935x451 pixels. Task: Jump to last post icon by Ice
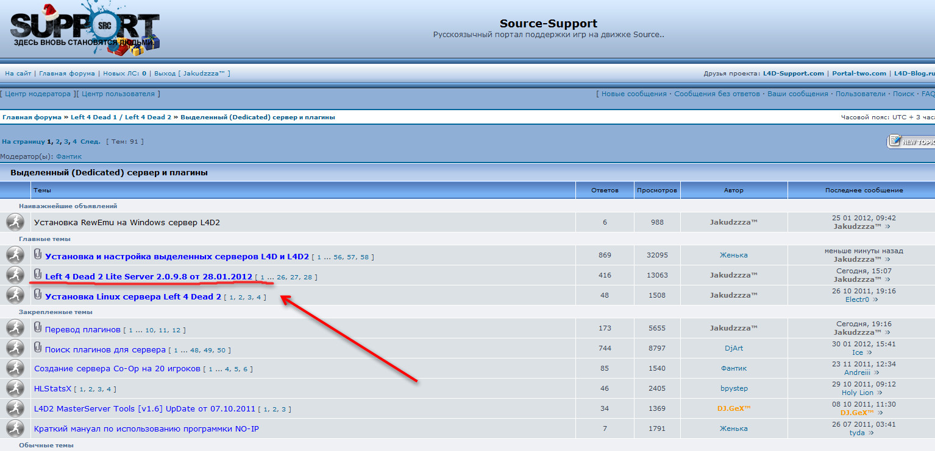point(869,352)
